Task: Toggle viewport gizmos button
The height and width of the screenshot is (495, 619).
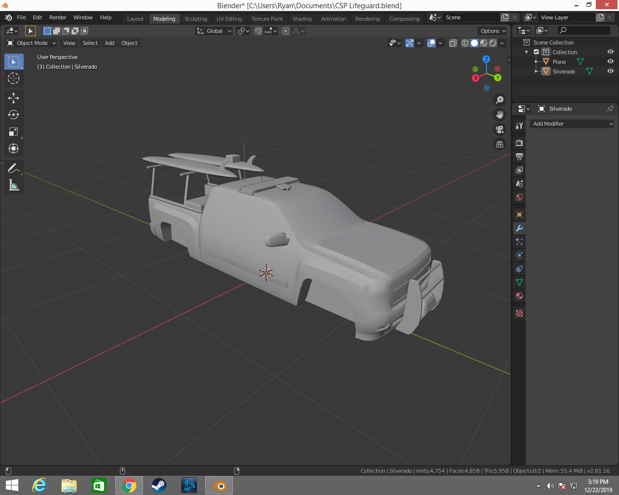Action: pos(409,43)
